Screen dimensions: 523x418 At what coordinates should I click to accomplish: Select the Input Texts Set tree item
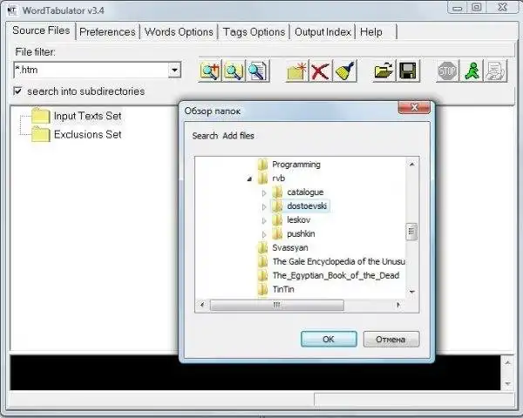point(87,116)
